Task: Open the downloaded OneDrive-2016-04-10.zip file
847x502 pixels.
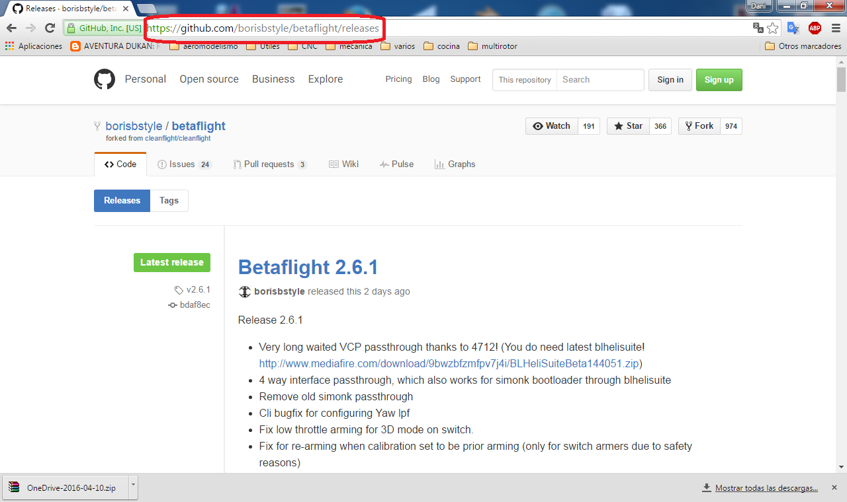Action: coord(65,488)
